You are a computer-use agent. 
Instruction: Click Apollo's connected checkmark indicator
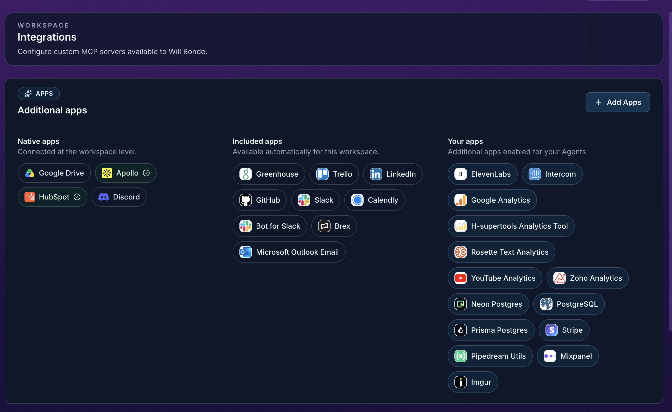(x=147, y=173)
